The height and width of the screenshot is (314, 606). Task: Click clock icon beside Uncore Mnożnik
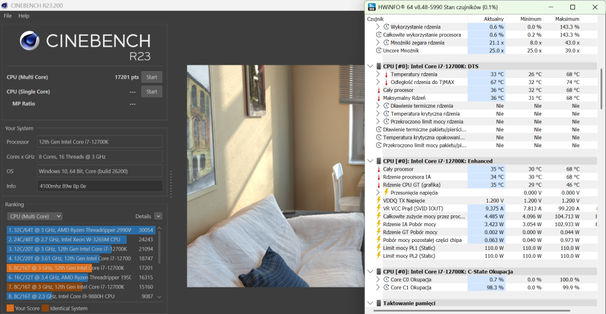[379, 51]
